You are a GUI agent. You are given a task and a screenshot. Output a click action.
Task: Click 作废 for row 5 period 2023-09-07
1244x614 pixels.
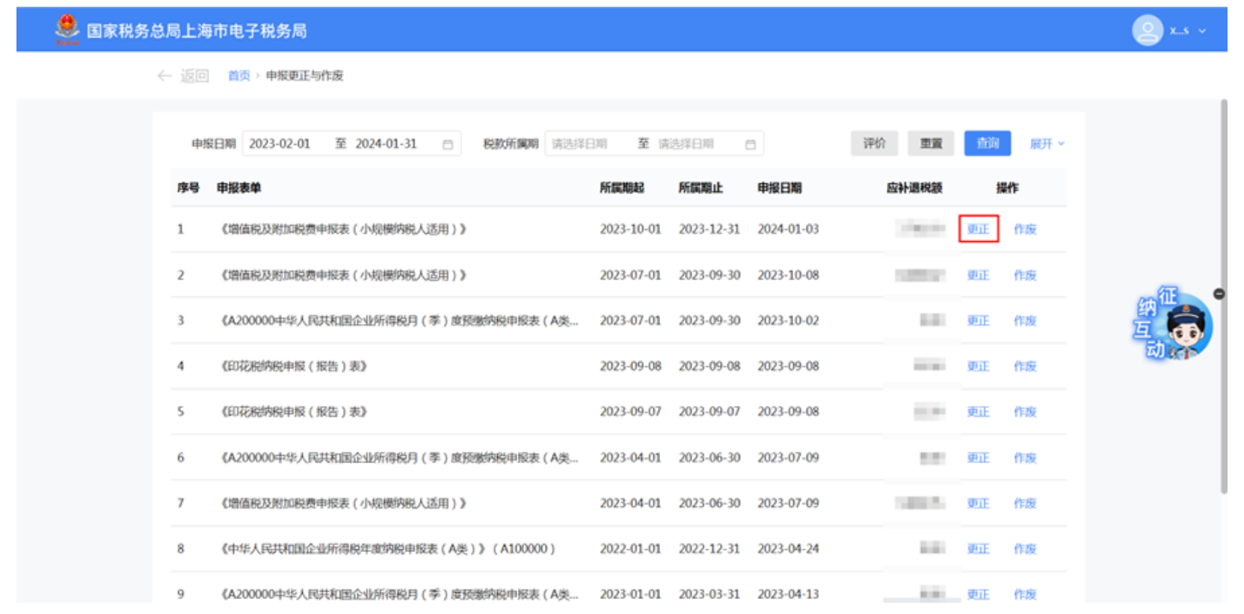click(x=1025, y=412)
